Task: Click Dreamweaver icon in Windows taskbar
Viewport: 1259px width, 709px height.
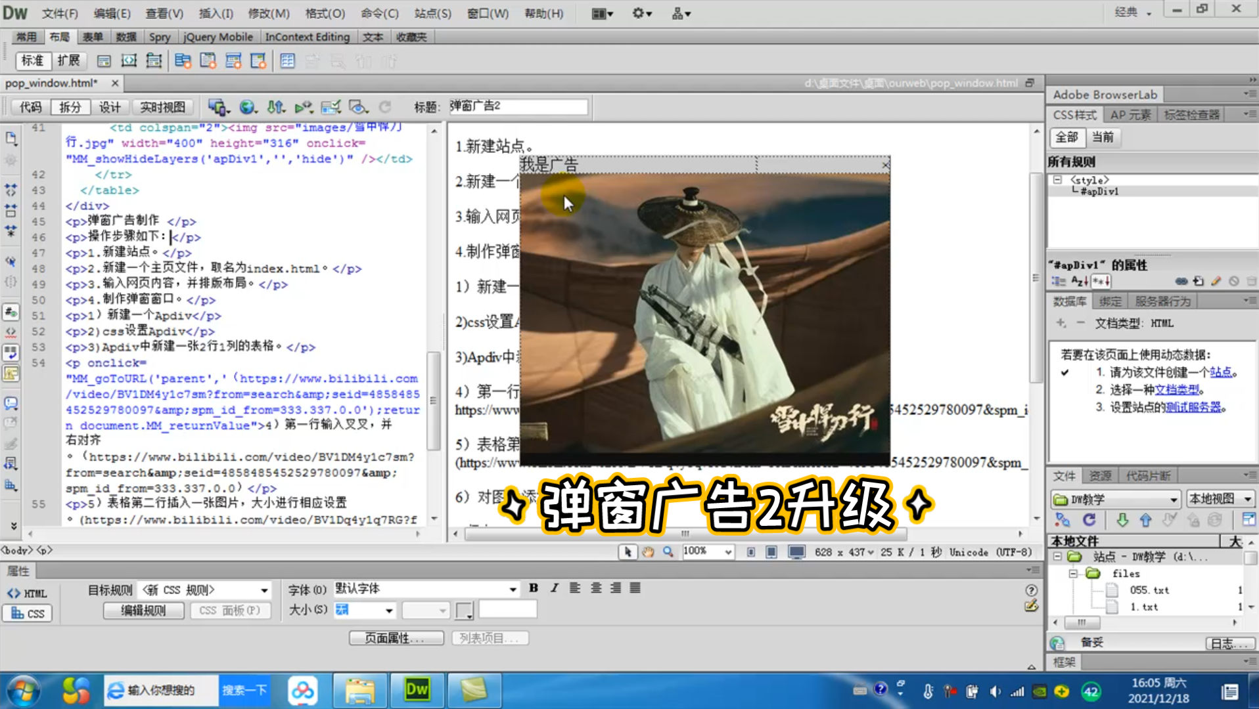Action: pyautogui.click(x=417, y=690)
